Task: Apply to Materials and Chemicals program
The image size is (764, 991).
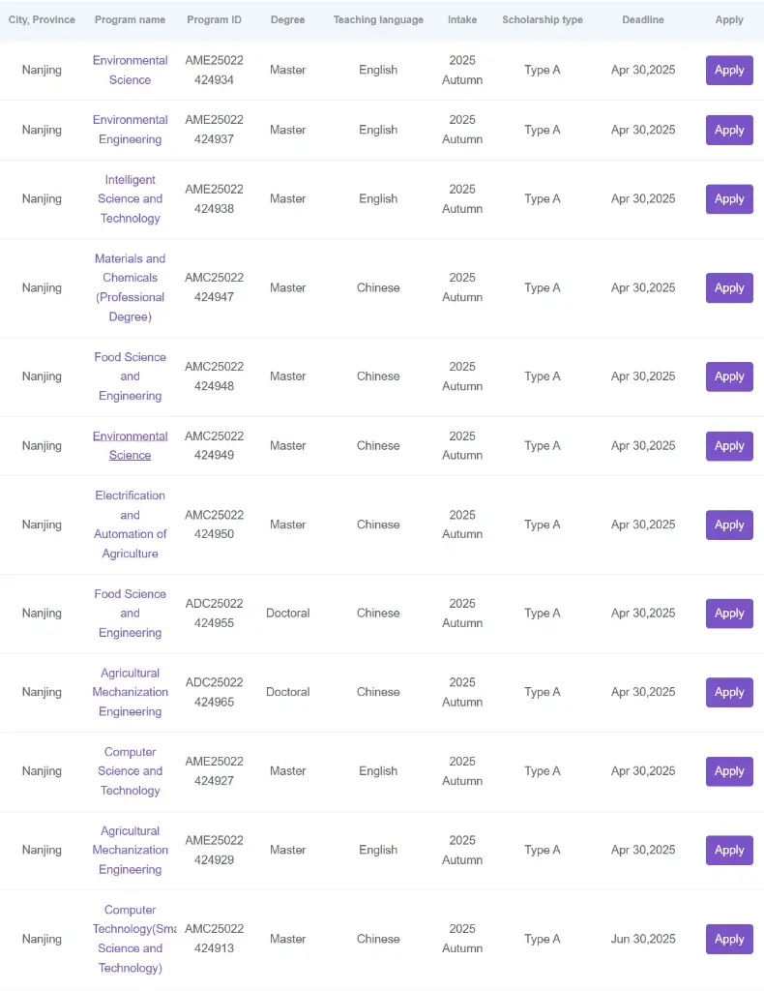Action: coord(728,288)
